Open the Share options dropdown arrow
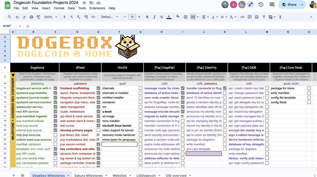Viewport: 317px width, 177px height. (302, 4)
